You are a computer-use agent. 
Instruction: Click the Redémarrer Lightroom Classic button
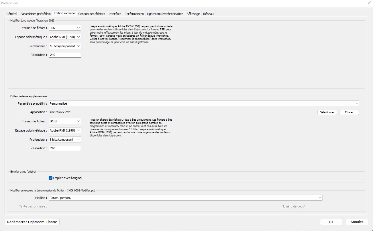coord(32,222)
